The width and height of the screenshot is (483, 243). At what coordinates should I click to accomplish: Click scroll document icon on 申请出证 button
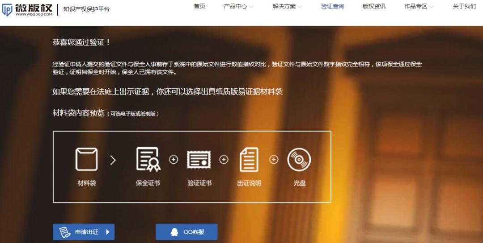(x=65, y=232)
